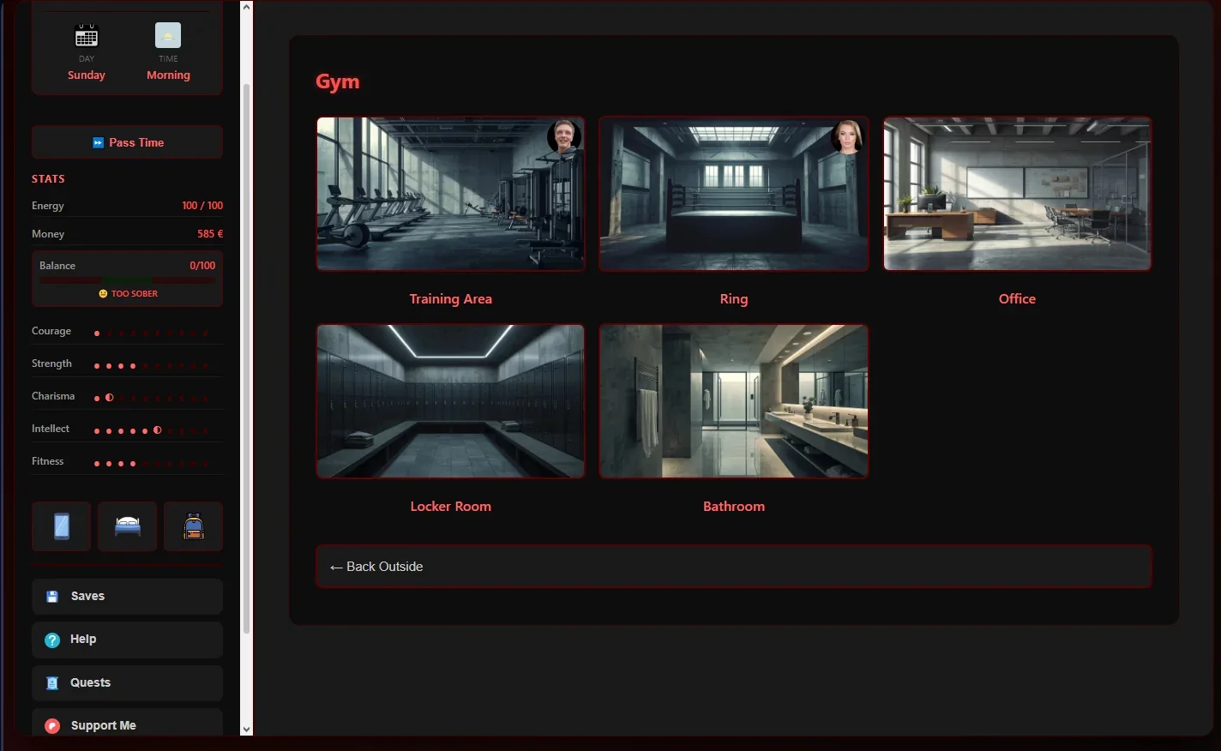Click the Quests list icon
1221x751 pixels.
tap(52, 683)
